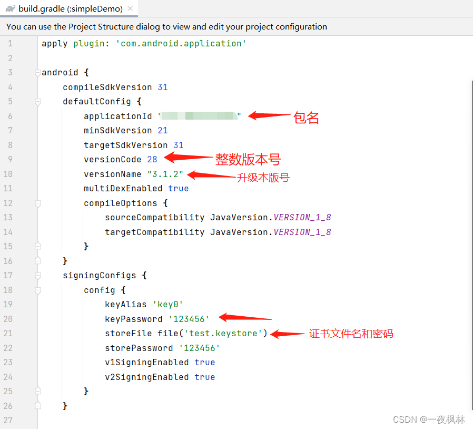Click fold end marker on line 15

[x=38, y=246]
